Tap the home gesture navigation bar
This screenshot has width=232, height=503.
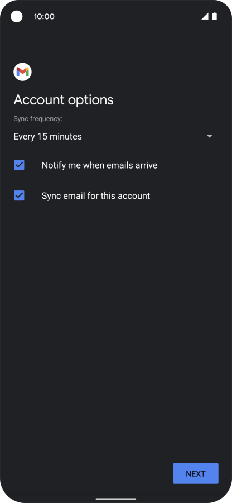pyautogui.click(x=116, y=499)
